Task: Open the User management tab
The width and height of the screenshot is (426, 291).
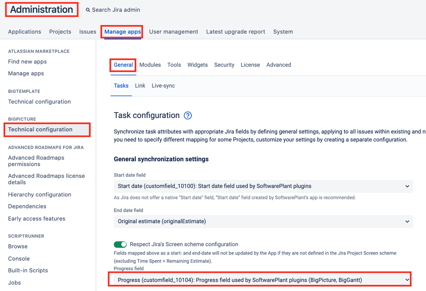Action: click(x=173, y=32)
